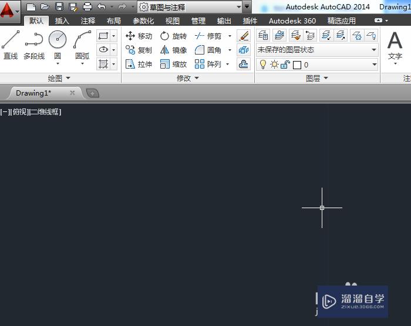411x326 pixels.
Task: Open the Array tool dropdown arrow
Action: coord(228,64)
